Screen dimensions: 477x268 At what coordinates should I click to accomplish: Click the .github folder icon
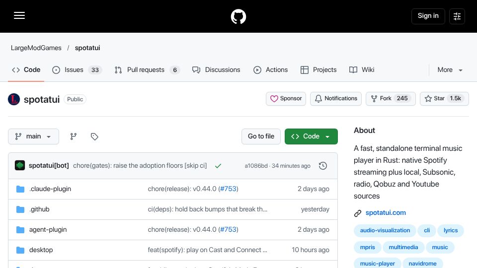[20, 209]
